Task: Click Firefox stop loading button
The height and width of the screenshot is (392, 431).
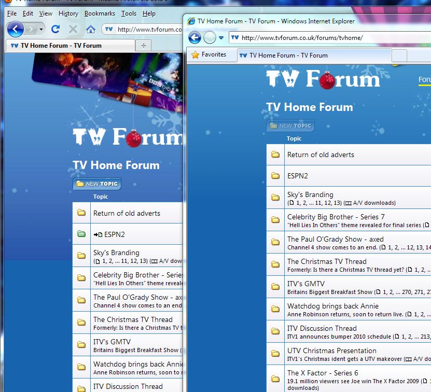Action: click(73, 29)
